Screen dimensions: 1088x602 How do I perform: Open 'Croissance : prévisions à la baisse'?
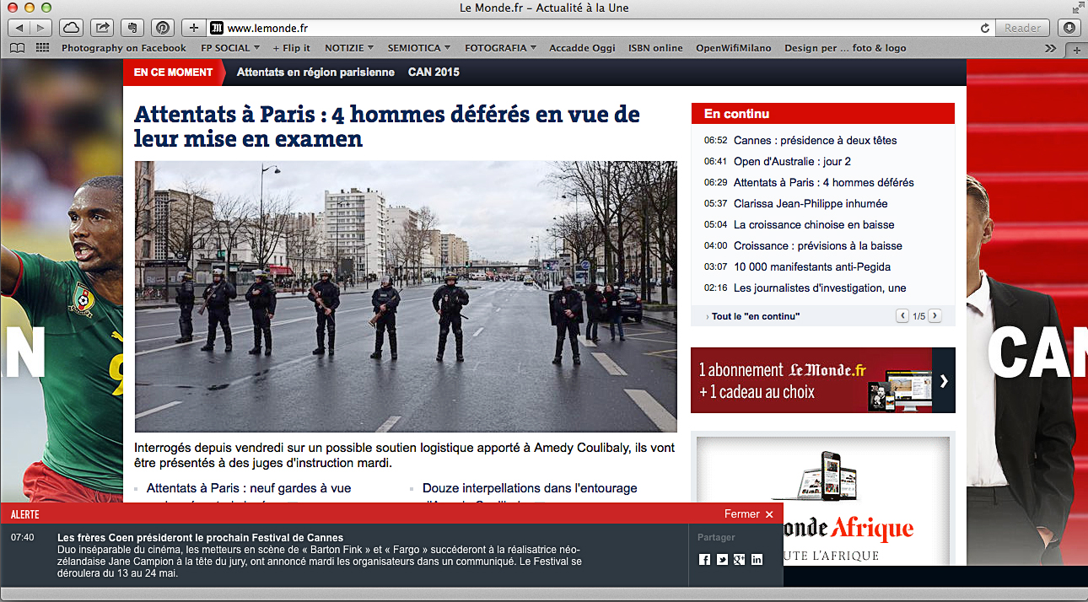(x=818, y=245)
